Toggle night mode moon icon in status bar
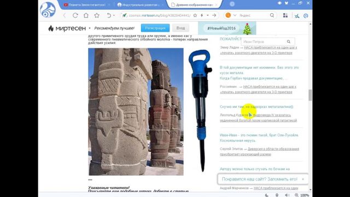Screen dimensions: 350x197 [267, 195]
